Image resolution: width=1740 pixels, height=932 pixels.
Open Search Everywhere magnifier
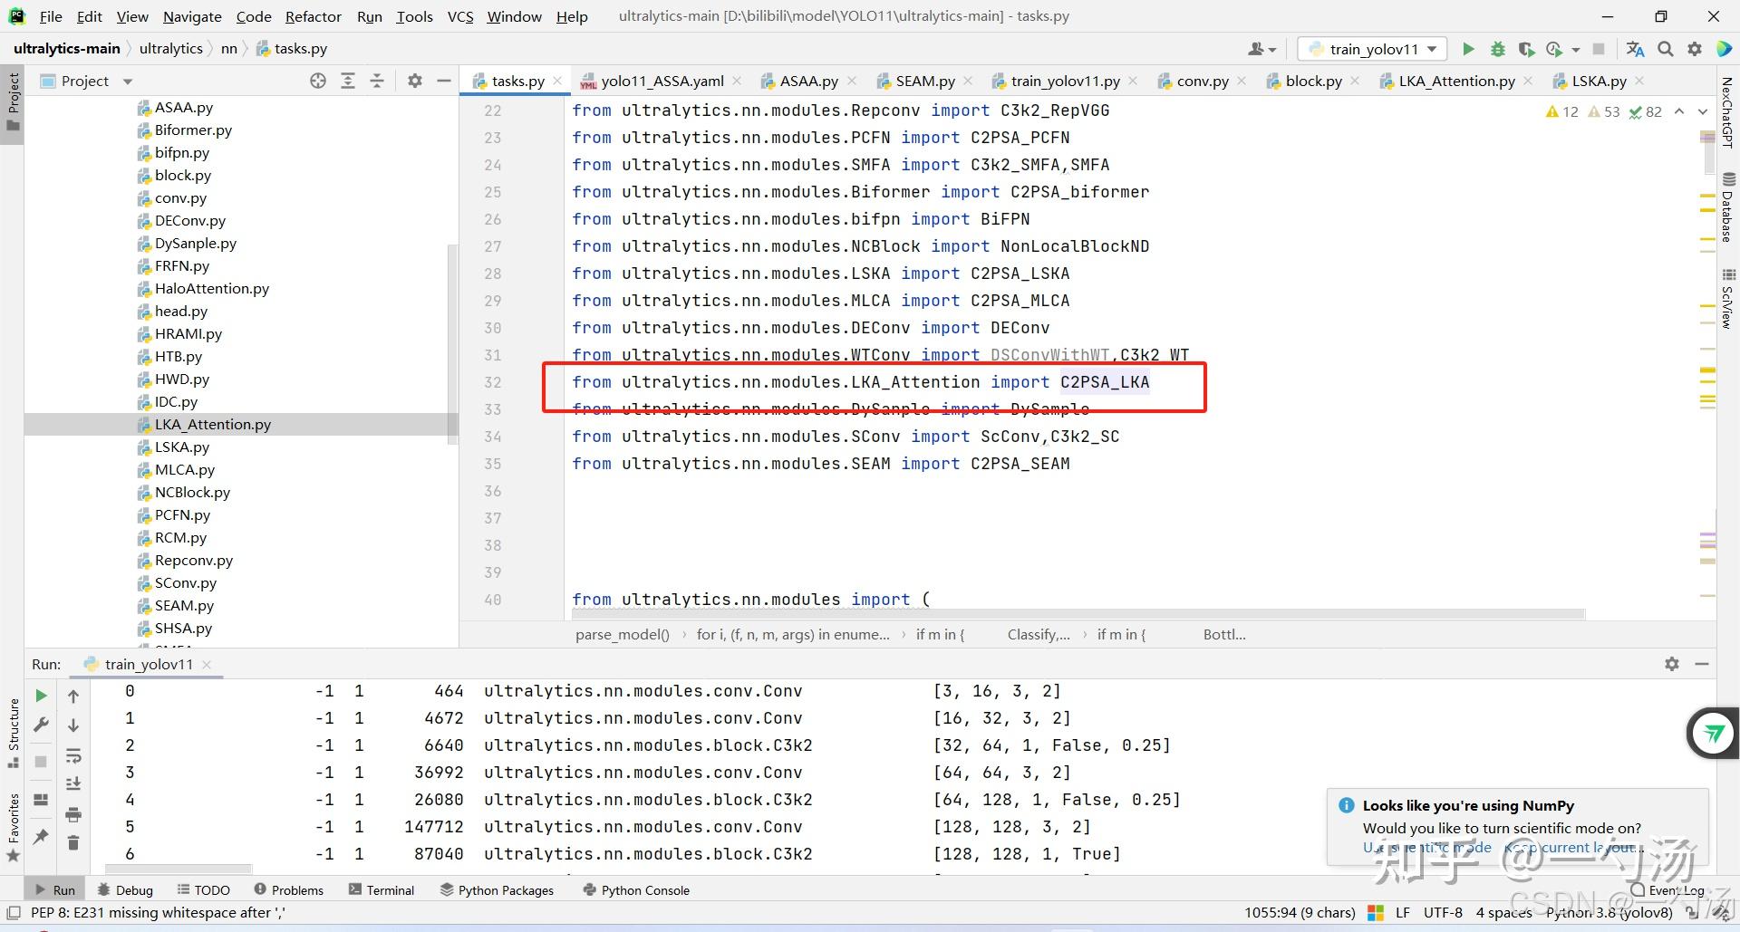1666,49
